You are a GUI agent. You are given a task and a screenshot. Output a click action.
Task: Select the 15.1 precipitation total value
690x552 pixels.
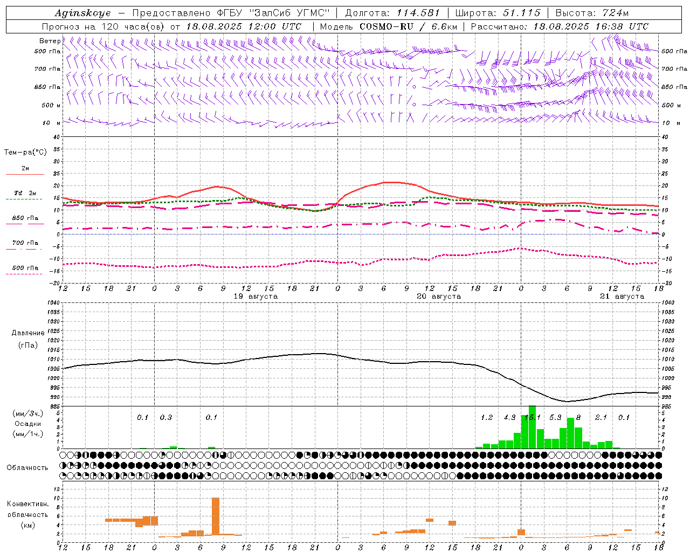point(532,417)
